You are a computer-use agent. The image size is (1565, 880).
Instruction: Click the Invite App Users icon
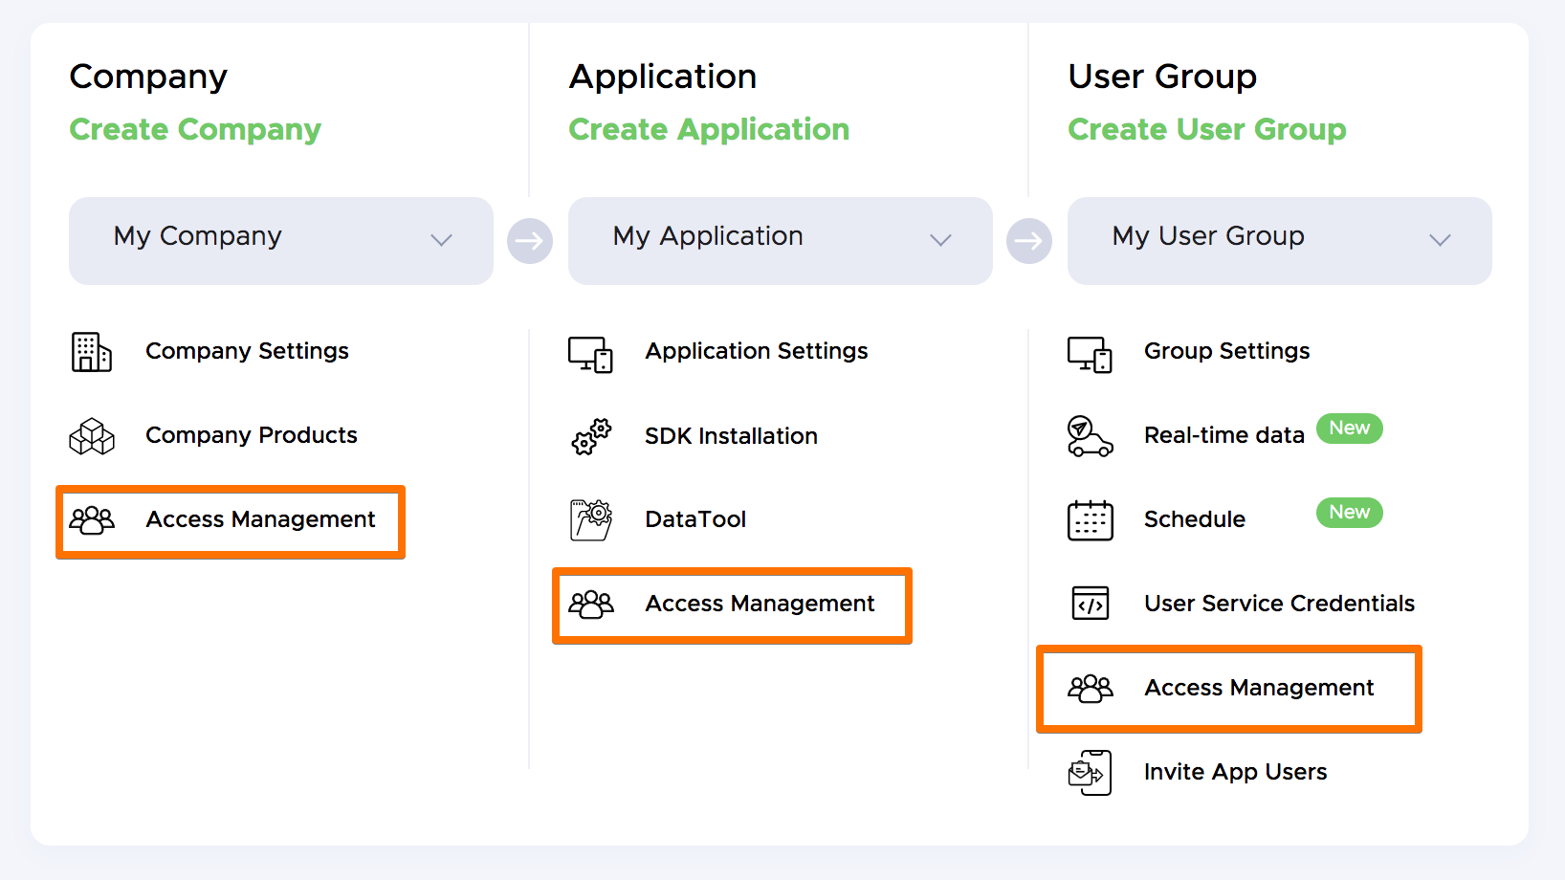(1090, 773)
